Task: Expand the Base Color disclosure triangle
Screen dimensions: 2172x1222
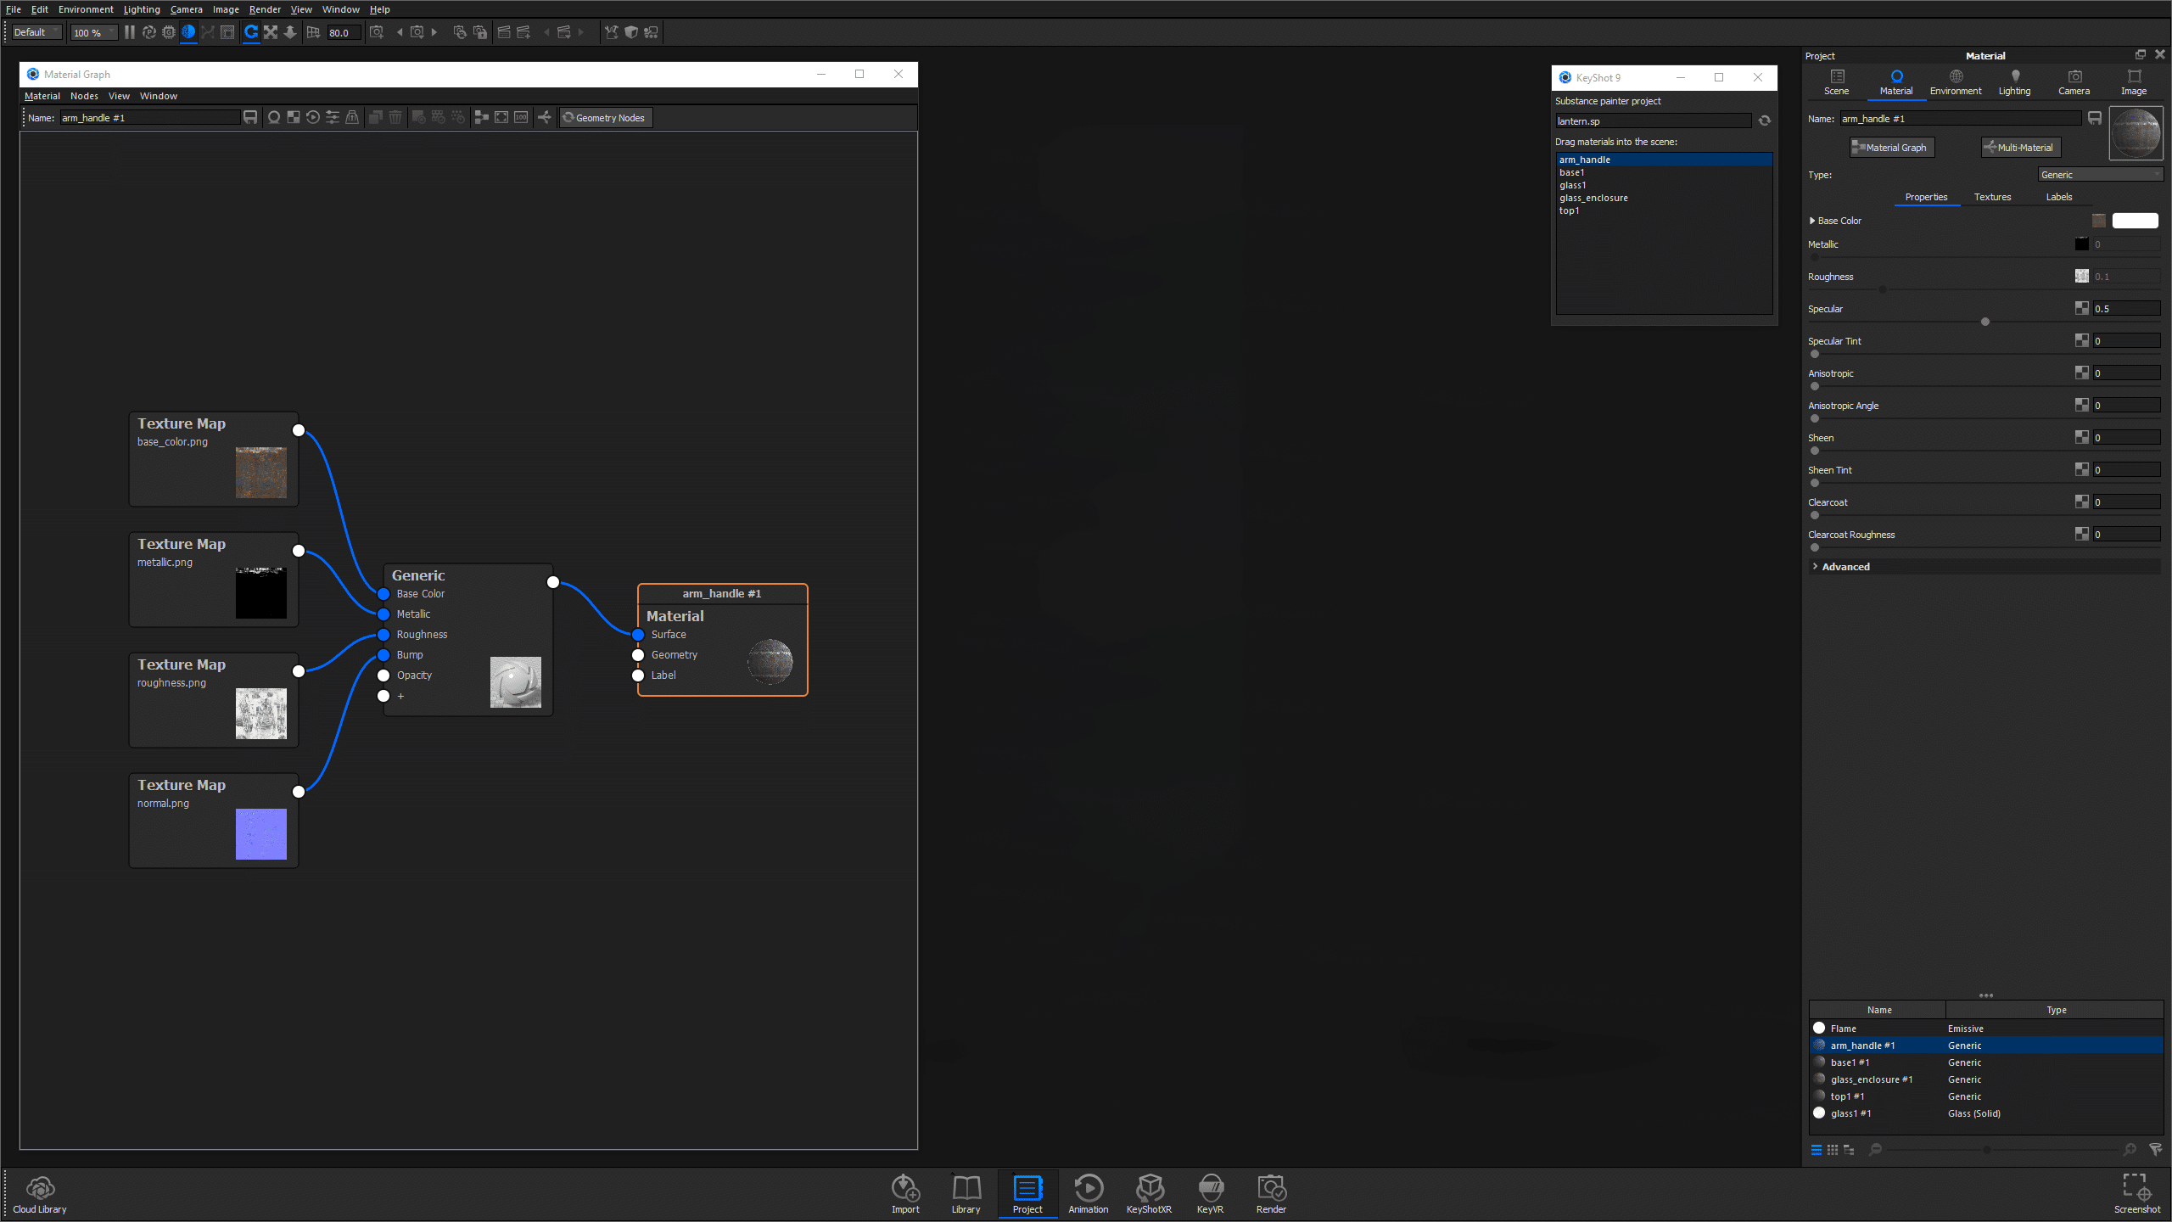Action: click(1812, 221)
